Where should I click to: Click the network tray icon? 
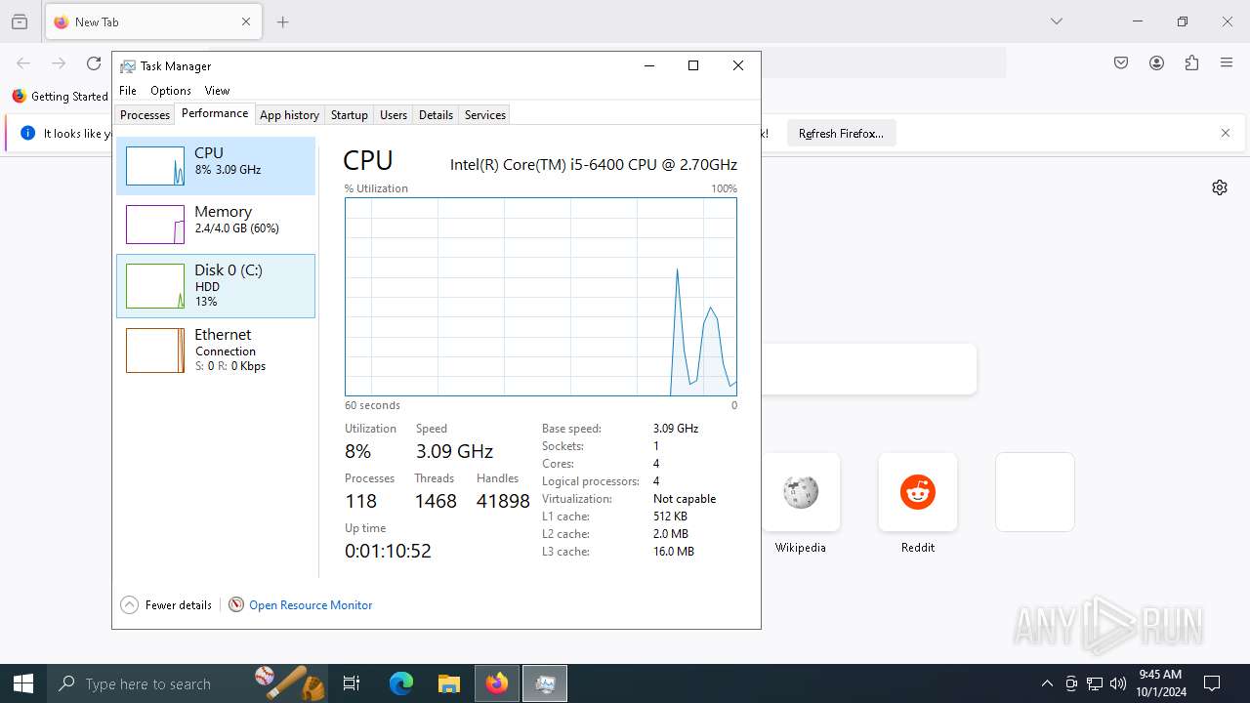tap(1095, 683)
